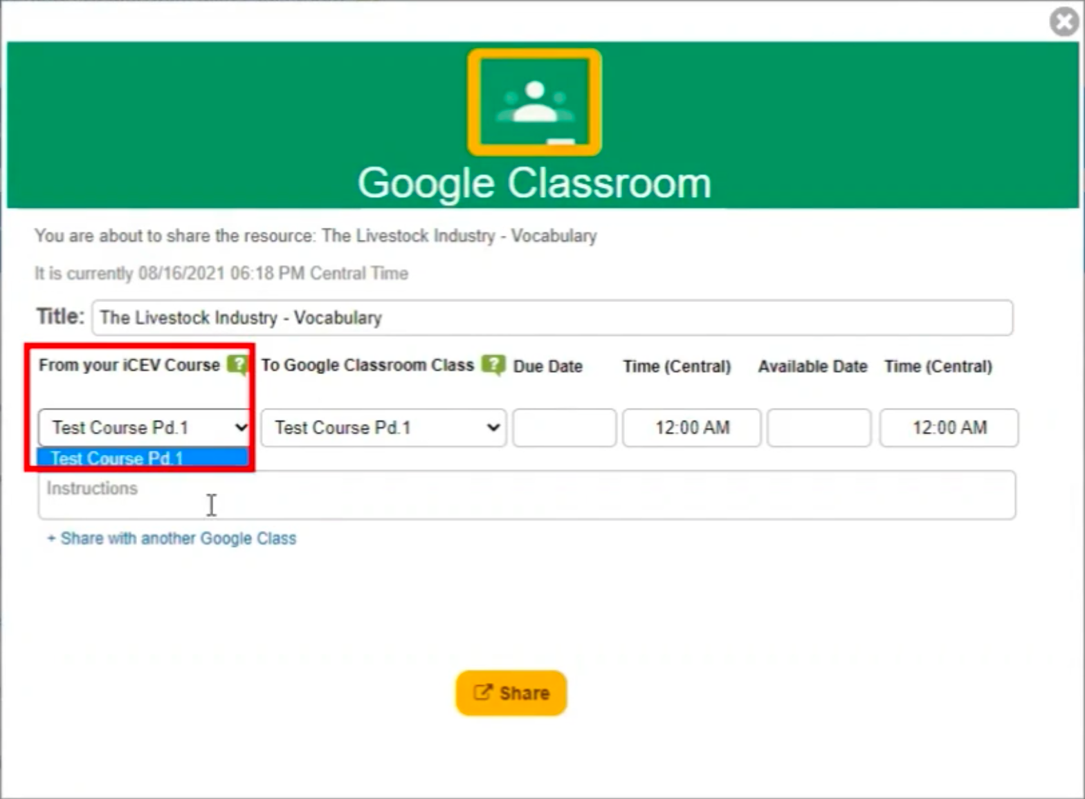Click the Due Date input box
1085x799 pixels.
564,427
